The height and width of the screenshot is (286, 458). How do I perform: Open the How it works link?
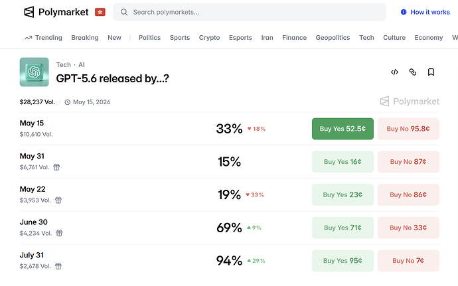(430, 12)
